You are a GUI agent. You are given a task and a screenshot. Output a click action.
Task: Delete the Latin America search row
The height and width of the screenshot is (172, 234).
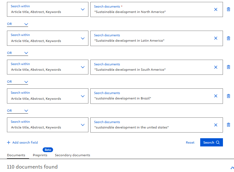(x=228, y=38)
